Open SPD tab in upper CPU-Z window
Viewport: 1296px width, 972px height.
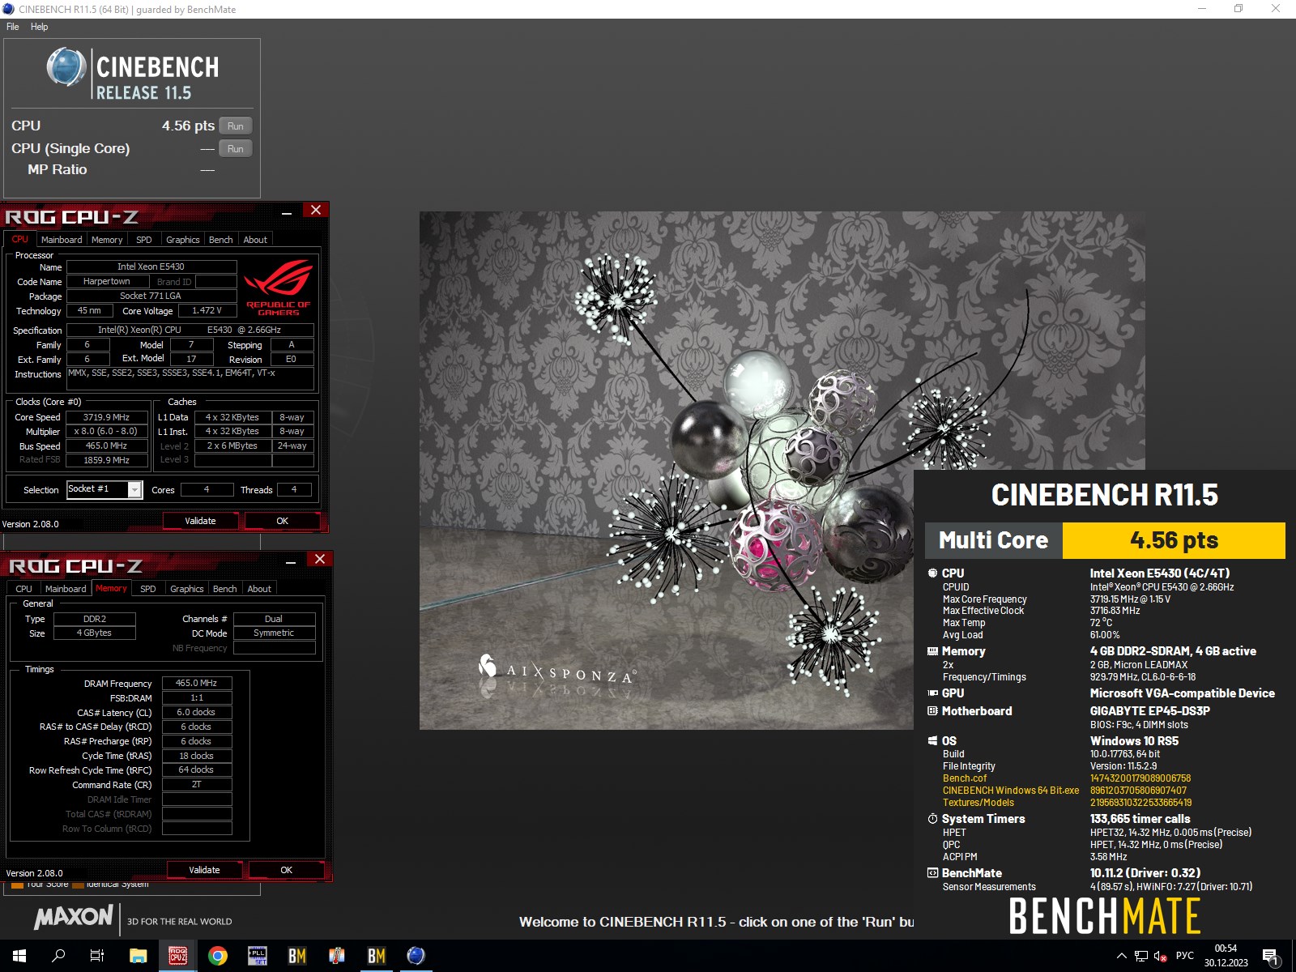(144, 240)
